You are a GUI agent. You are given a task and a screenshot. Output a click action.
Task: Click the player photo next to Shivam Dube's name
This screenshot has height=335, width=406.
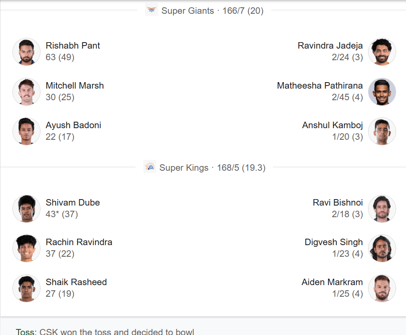click(26, 209)
